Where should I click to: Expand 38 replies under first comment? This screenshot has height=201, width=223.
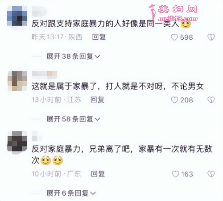tap(74, 56)
